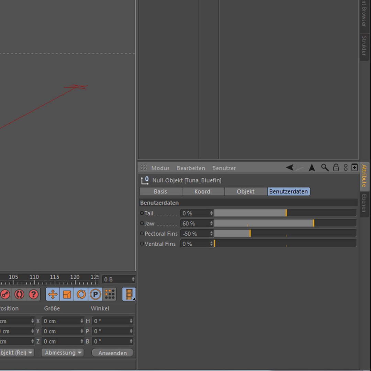Toggle position keyframe recording (move arrows icon)

[x=53, y=294]
